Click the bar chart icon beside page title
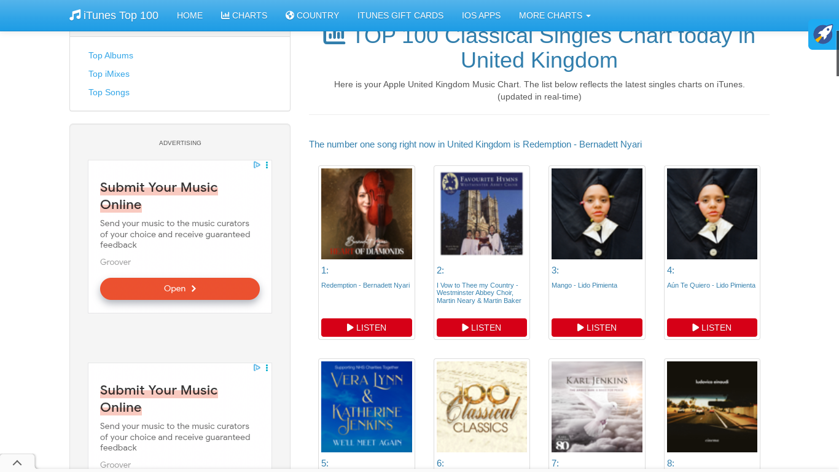 [x=334, y=36]
